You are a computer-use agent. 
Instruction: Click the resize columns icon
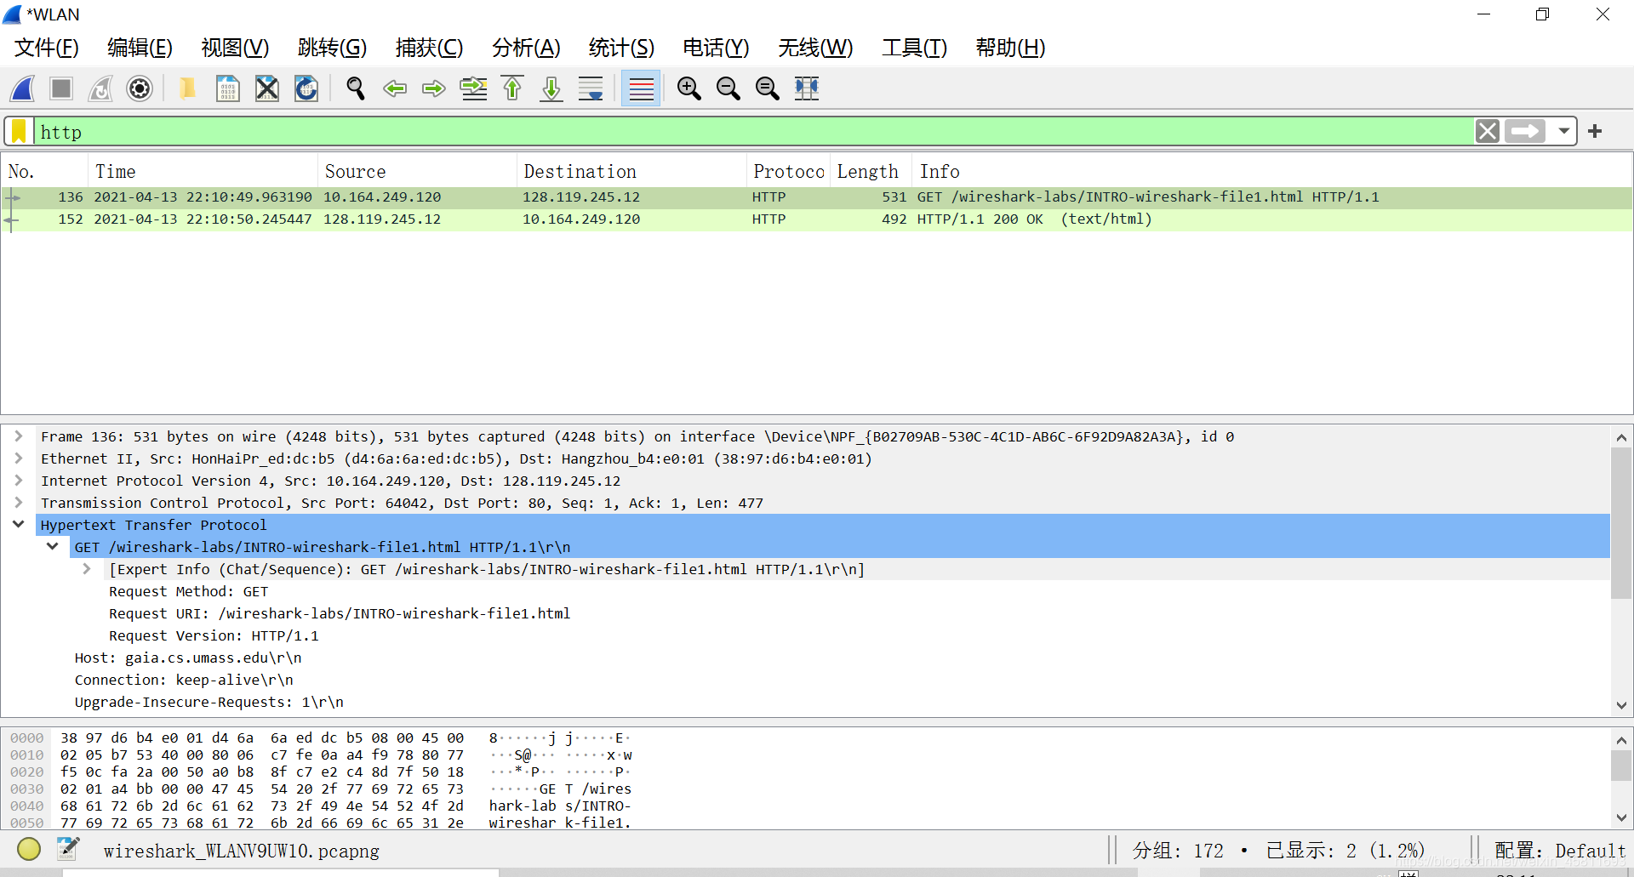[806, 88]
